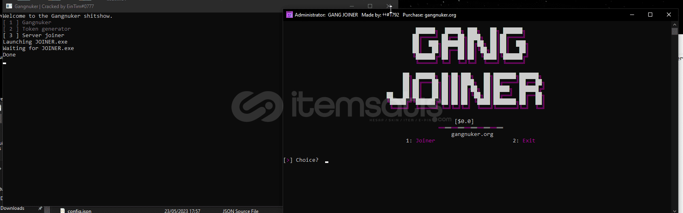Click the config.json file icon
The image size is (683, 213).
[x=62, y=211]
